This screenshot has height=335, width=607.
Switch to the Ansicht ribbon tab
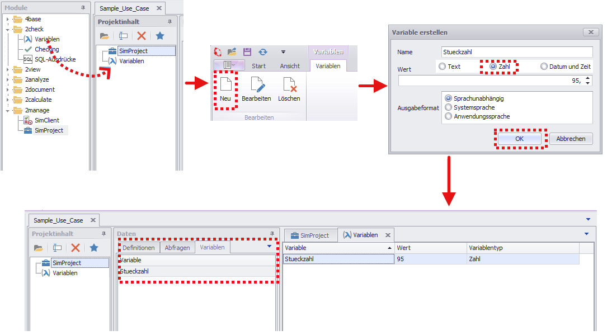[x=290, y=66]
